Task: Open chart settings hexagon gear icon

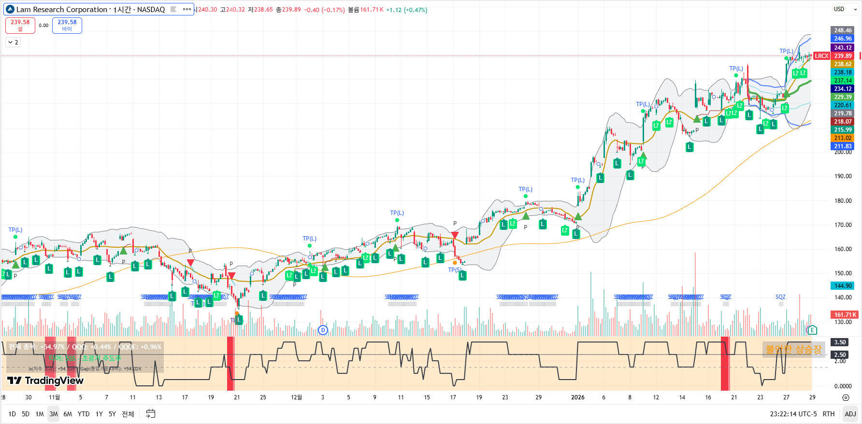Action: point(846,397)
